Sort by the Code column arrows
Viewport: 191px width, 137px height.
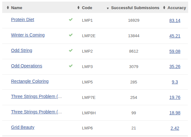pos(78,8)
